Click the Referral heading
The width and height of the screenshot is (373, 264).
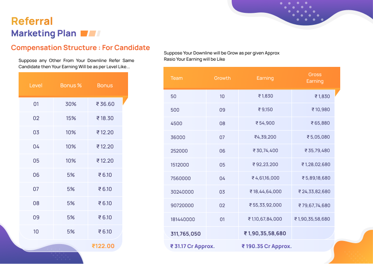(x=32, y=21)
